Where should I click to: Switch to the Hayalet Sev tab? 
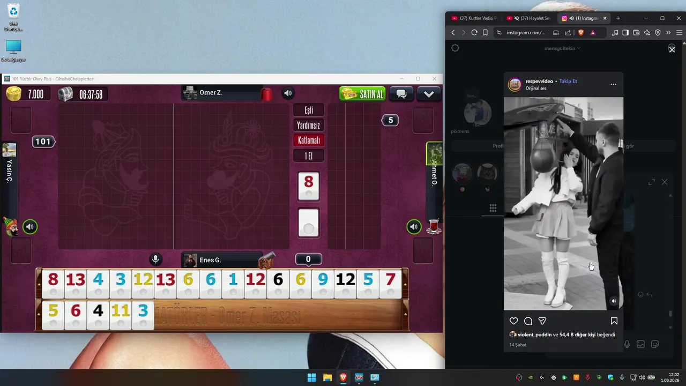click(528, 18)
